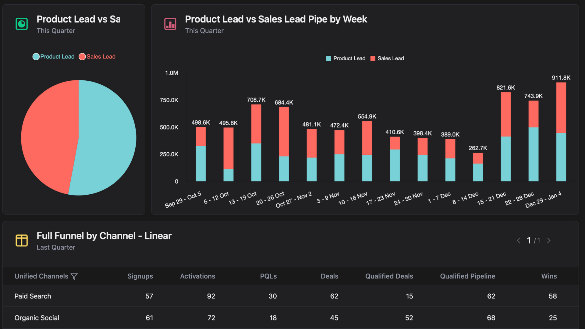
Task: Toggle Sales Lead in bar chart legend
Action: (x=387, y=58)
